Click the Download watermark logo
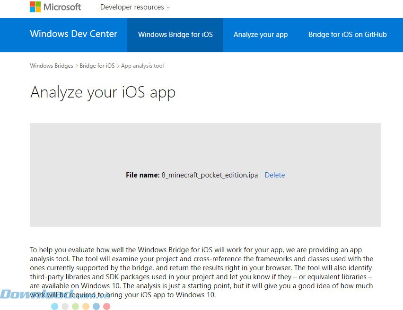Image resolution: width=403 pixels, height=310 pixels. coord(38,294)
